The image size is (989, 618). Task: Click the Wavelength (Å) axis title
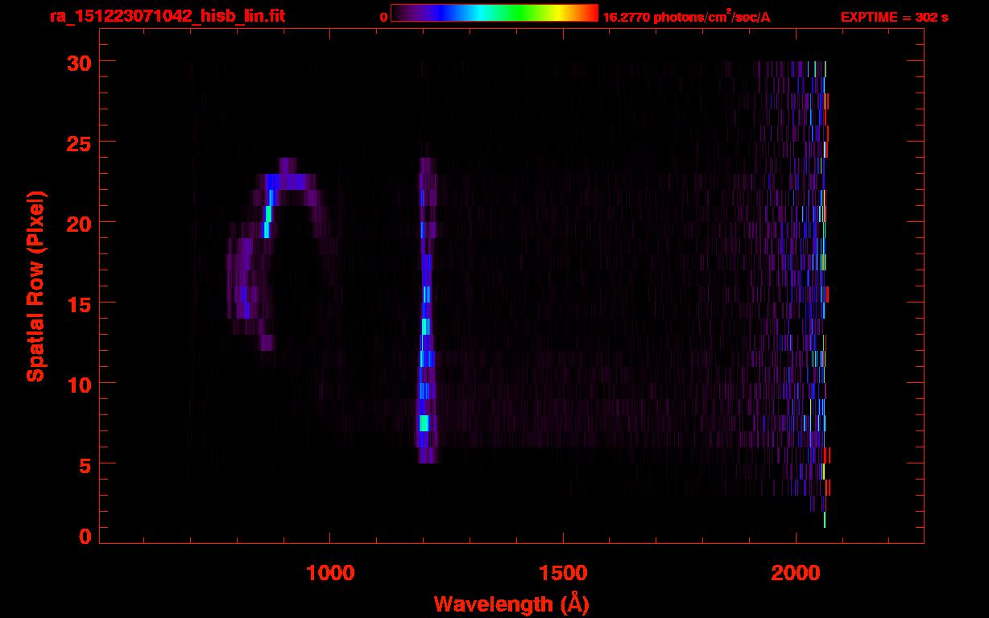click(x=511, y=604)
